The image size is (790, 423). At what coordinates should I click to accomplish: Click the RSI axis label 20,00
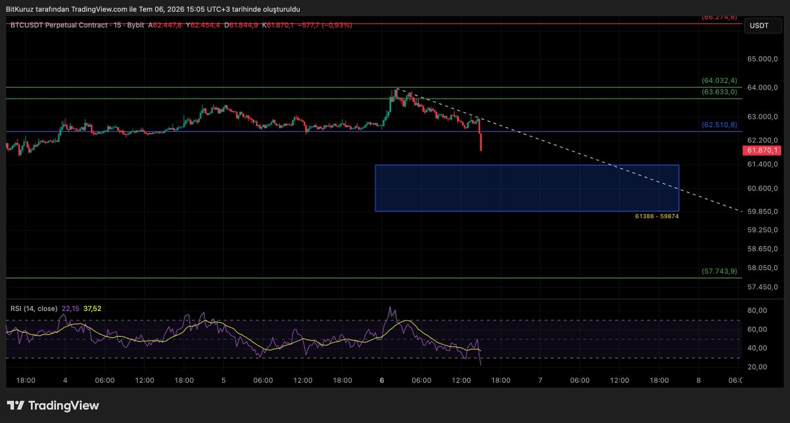758,367
